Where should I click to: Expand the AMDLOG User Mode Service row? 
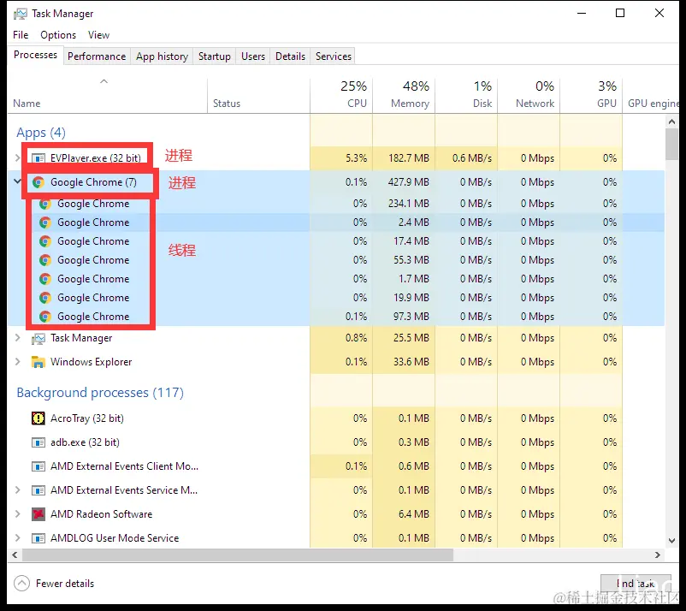tap(17, 538)
